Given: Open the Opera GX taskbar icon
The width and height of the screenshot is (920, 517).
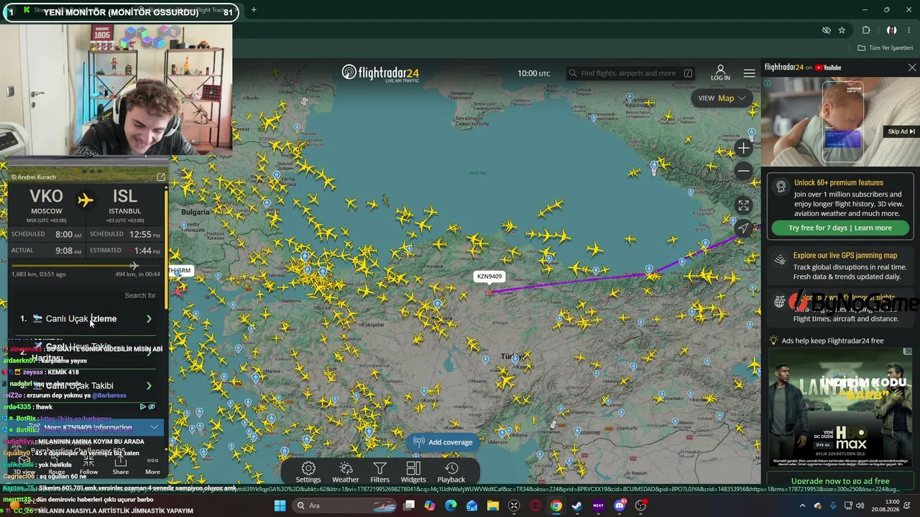Looking at the screenshot, I should point(535,506).
